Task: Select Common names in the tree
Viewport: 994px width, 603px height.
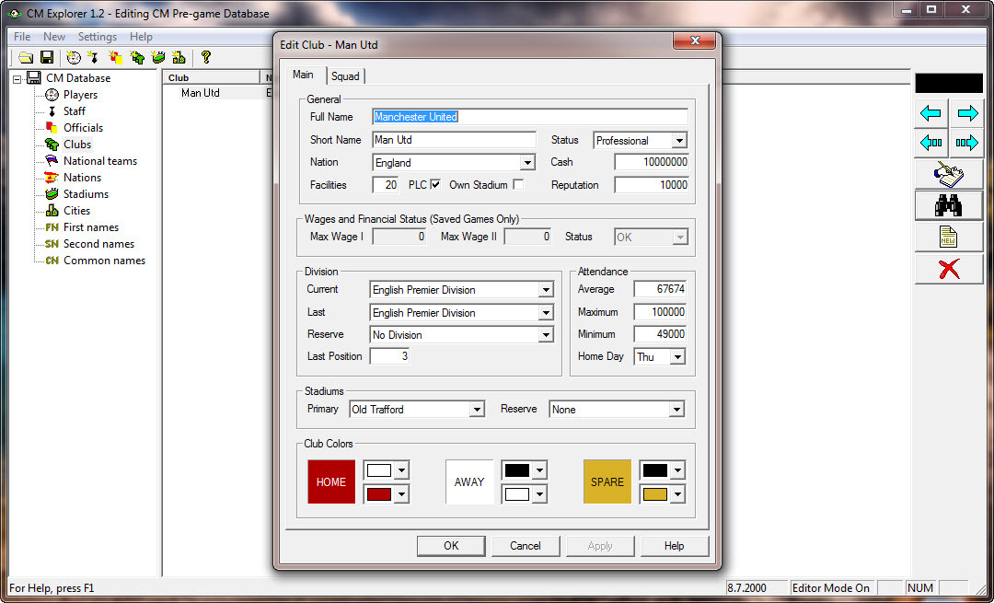Action: 104,260
